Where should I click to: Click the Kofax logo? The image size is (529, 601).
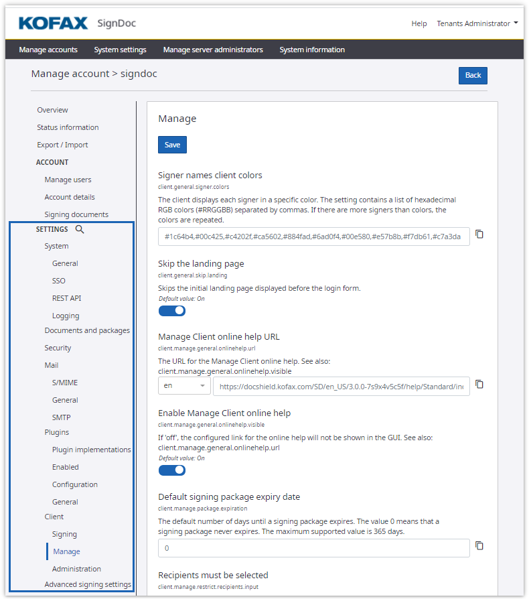[x=54, y=23]
